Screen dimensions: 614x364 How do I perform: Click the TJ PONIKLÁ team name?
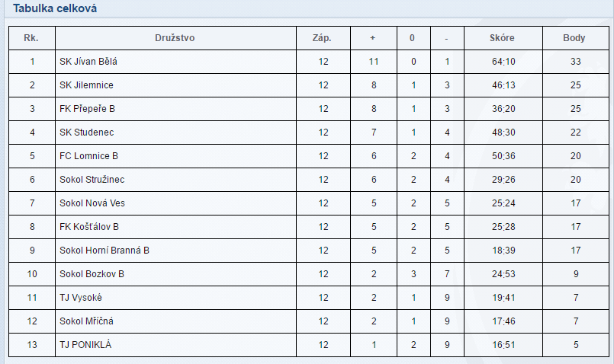click(85, 345)
